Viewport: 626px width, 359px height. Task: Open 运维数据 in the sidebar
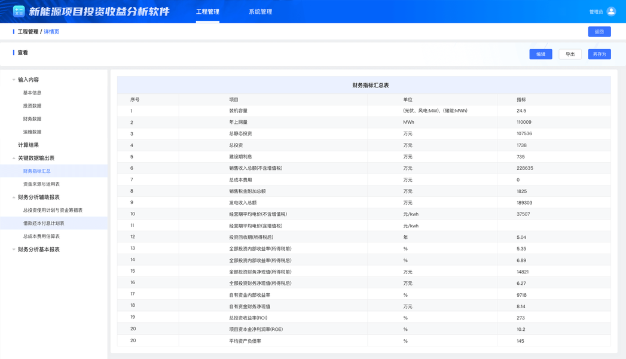point(32,132)
